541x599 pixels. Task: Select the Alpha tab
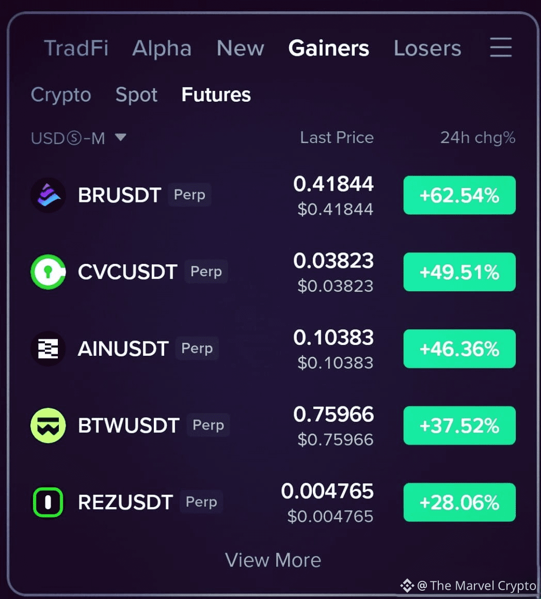point(162,48)
